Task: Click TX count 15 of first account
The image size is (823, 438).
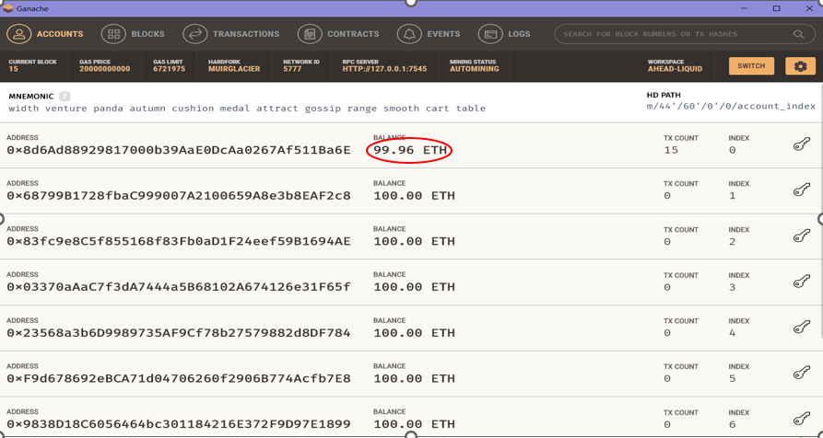Action: 671,150
